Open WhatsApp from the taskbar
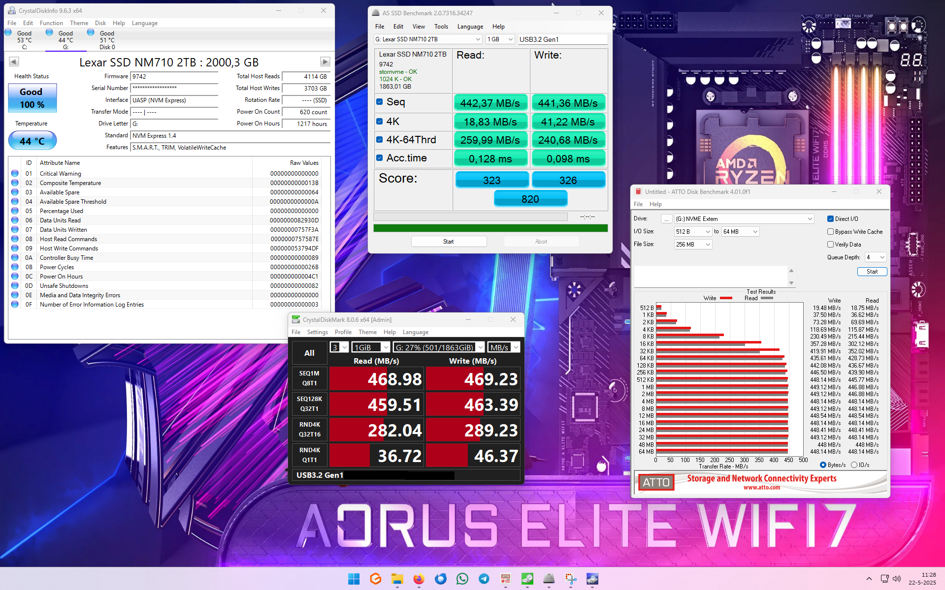Image resolution: width=945 pixels, height=590 pixels. tap(462, 579)
